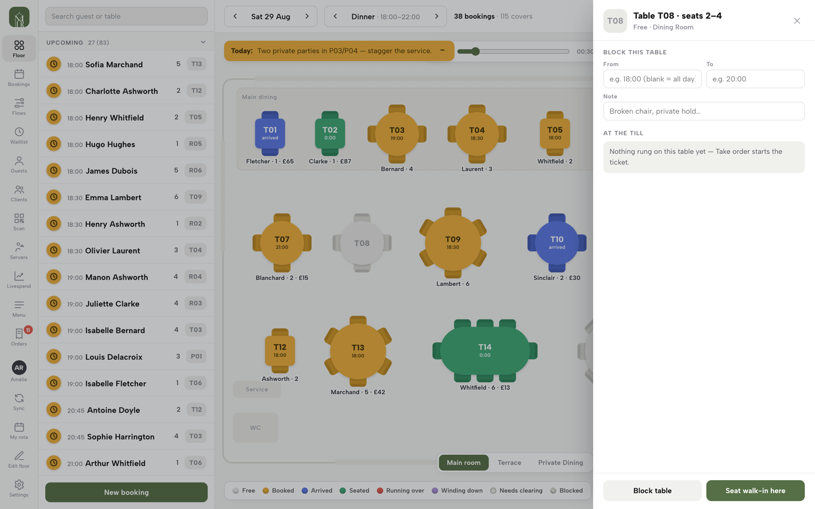Viewport: 815px width, 509px height.
Task: Open the Servers sidebar icon
Action: 19,251
